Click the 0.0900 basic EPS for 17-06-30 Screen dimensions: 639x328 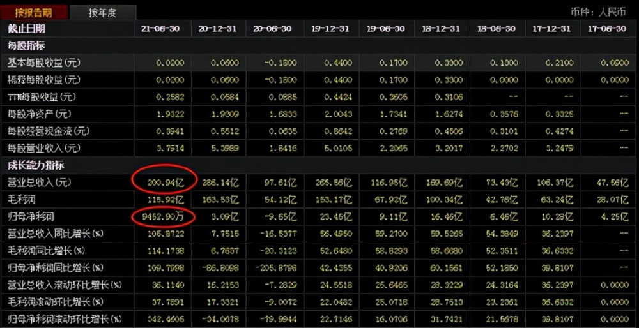pyautogui.click(x=615, y=63)
